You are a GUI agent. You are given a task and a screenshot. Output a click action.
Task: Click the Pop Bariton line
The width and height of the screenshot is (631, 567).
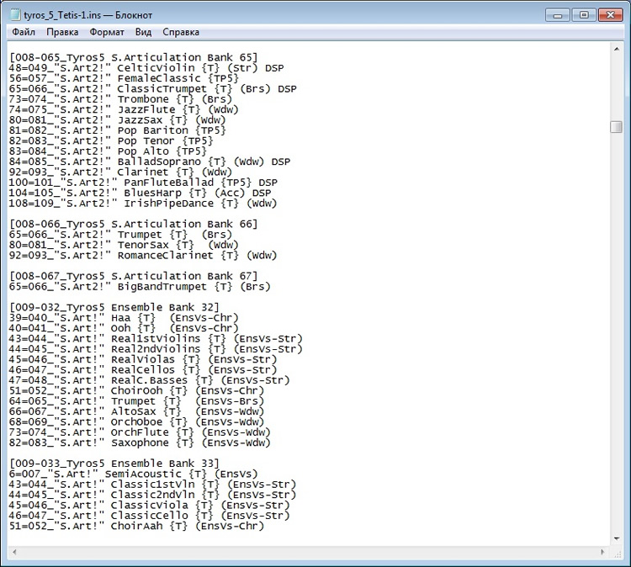117,130
